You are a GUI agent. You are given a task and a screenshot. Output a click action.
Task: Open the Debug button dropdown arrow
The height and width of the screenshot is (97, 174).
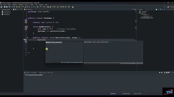tap(36, 7)
